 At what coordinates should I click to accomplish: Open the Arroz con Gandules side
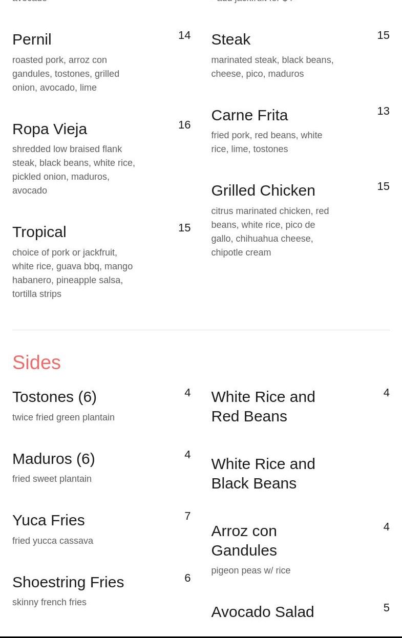pyautogui.click(x=244, y=540)
